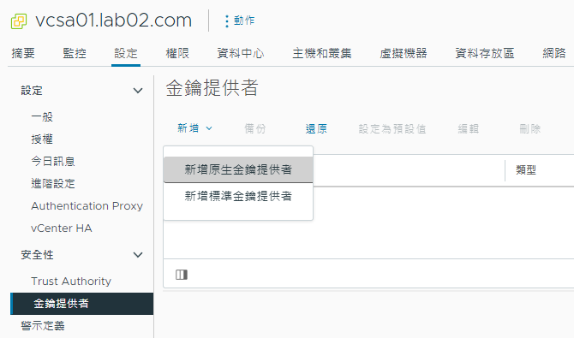Screen dimensions: 574x338
Task: Open the 動作 actions menu
Action: coord(240,21)
